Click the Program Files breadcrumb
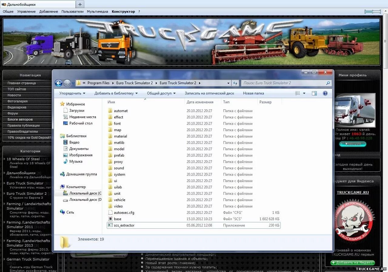 (x=99, y=83)
